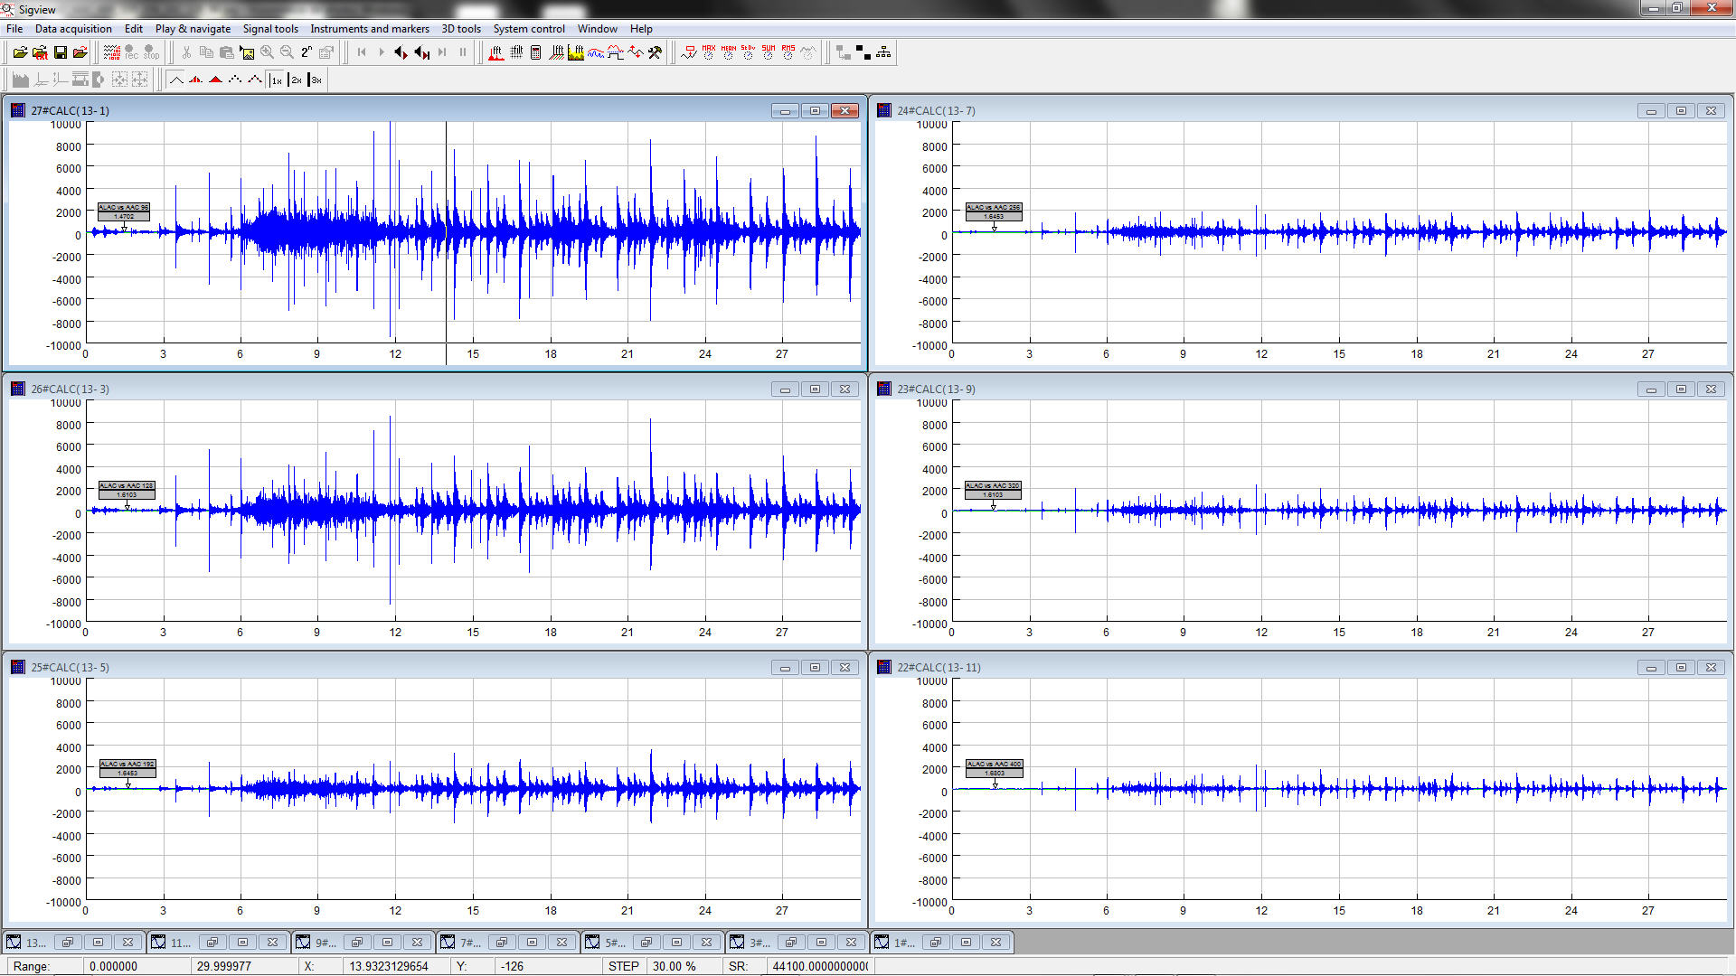
Task: Restore the minimized 1#... window tab
Action: [936, 943]
